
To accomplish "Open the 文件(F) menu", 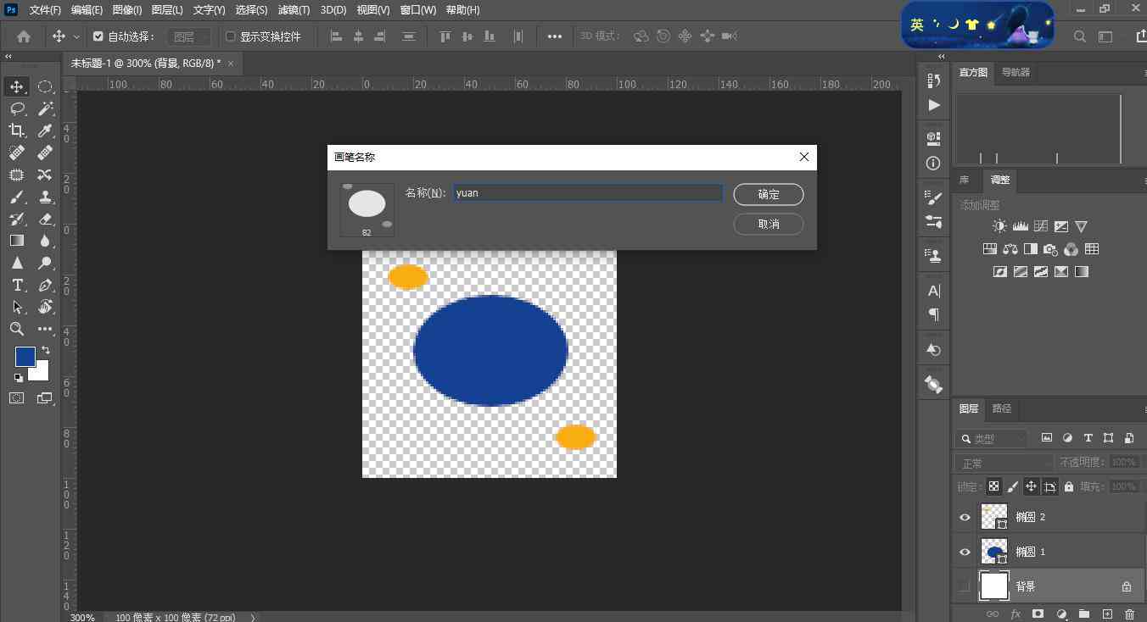I will (45, 10).
